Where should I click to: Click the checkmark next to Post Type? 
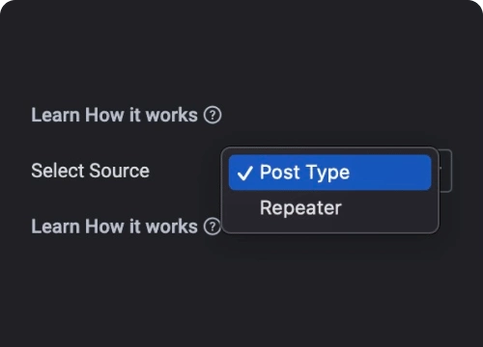pyautogui.click(x=244, y=173)
